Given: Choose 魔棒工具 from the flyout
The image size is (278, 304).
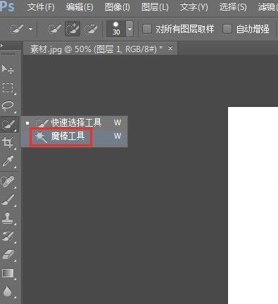Looking at the screenshot, I should [75, 136].
